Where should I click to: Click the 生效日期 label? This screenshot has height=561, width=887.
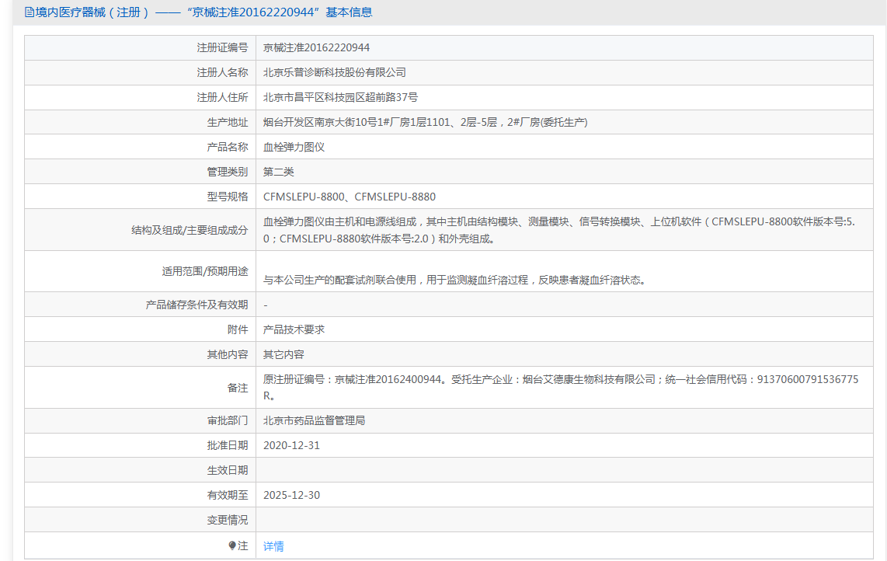click(228, 470)
